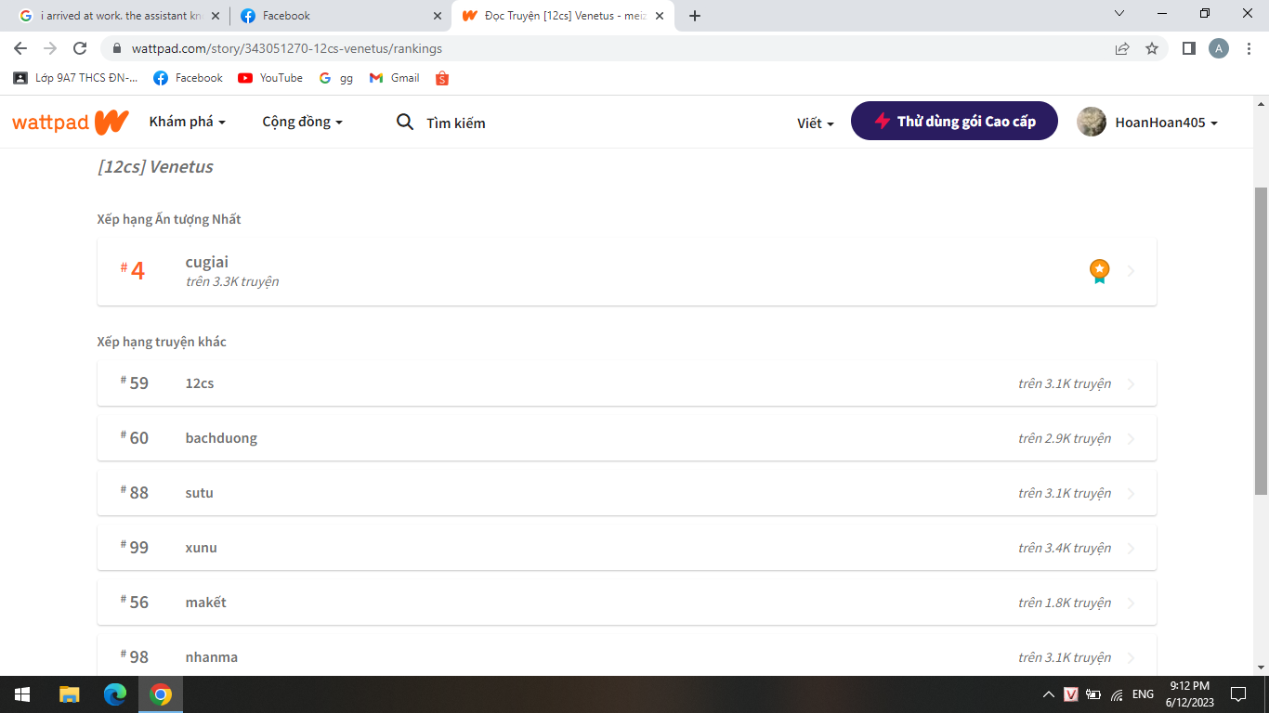Viewport: 1269px width, 713px height.
Task: Open the HoanHoan405 account dropdown
Action: pos(1166,123)
